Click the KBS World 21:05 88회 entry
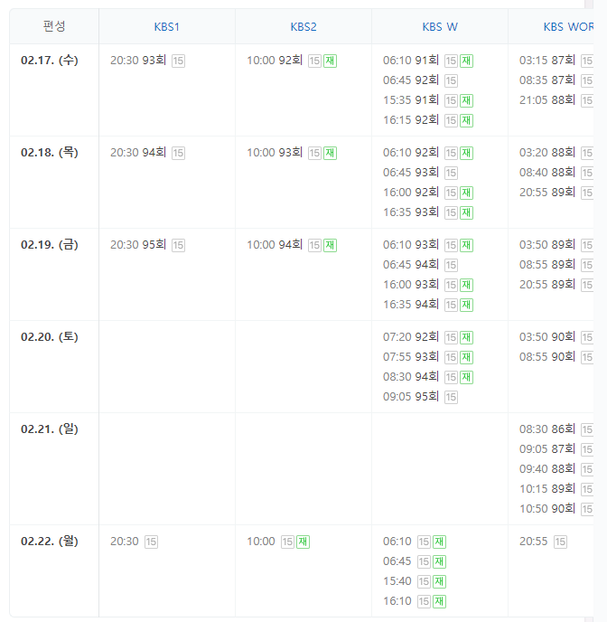The width and height of the screenshot is (607, 622). click(x=547, y=100)
